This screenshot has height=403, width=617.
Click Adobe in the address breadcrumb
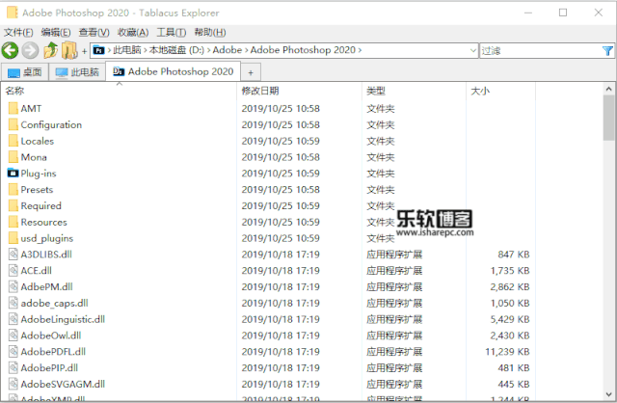[x=228, y=50]
